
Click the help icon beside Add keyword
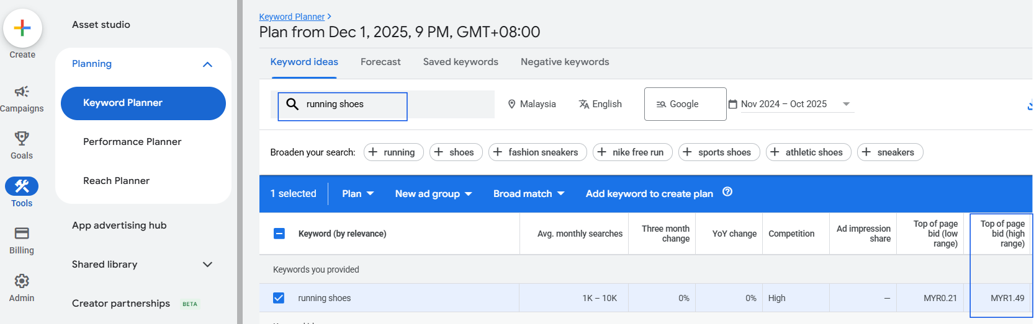(727, 192)
